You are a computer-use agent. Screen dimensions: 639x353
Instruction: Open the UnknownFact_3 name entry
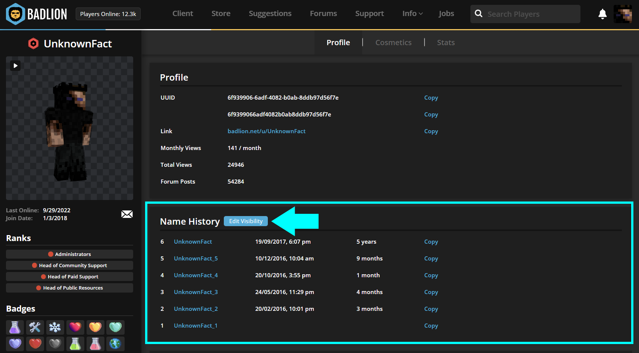pos(196,292)
